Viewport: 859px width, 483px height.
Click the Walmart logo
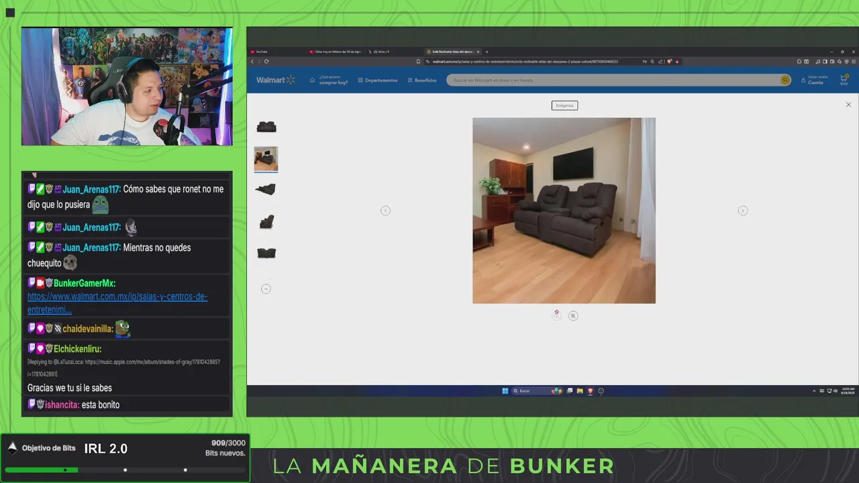275,80
